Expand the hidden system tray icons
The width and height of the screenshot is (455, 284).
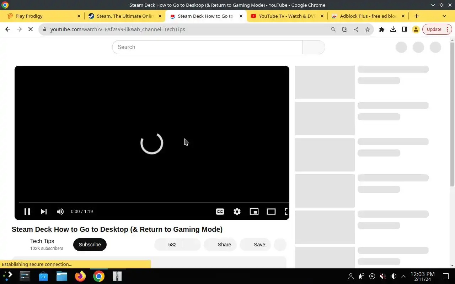[x=403, y=276]
